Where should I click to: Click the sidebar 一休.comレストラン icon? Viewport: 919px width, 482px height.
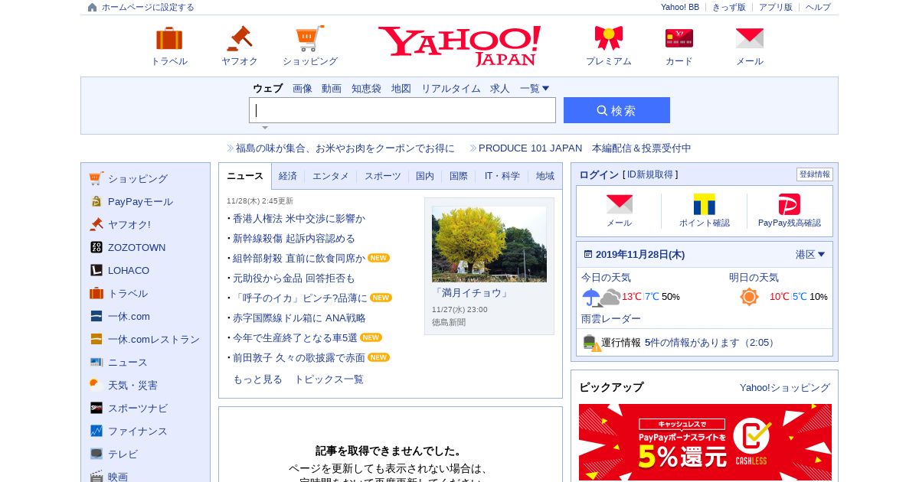tap(96, 339)
